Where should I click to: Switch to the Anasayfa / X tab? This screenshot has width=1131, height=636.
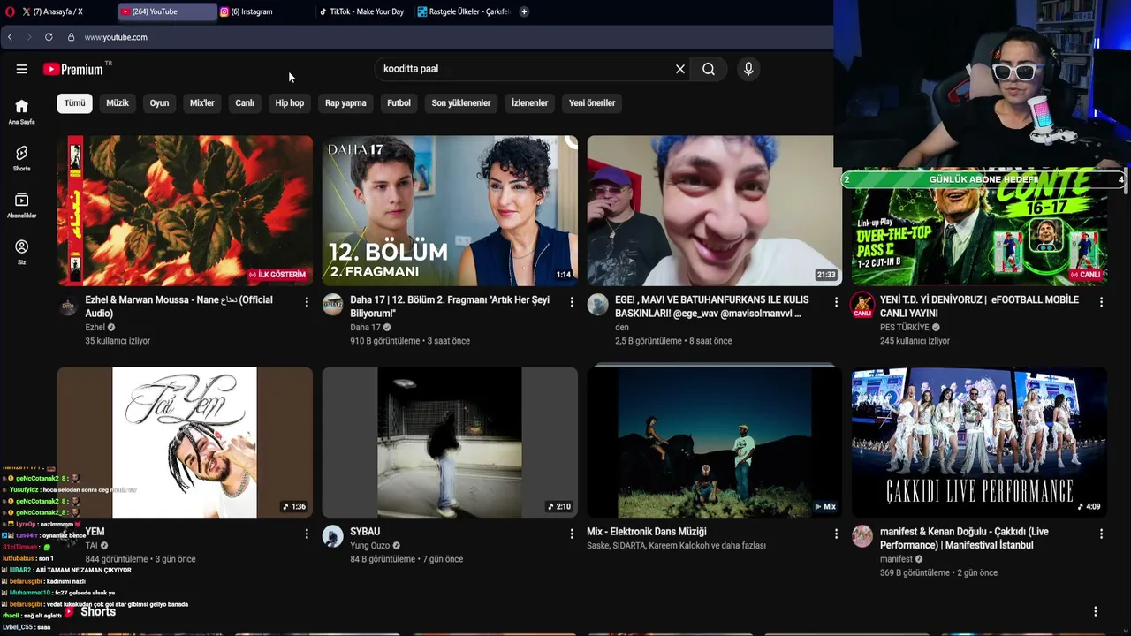(x=59, y=11)
